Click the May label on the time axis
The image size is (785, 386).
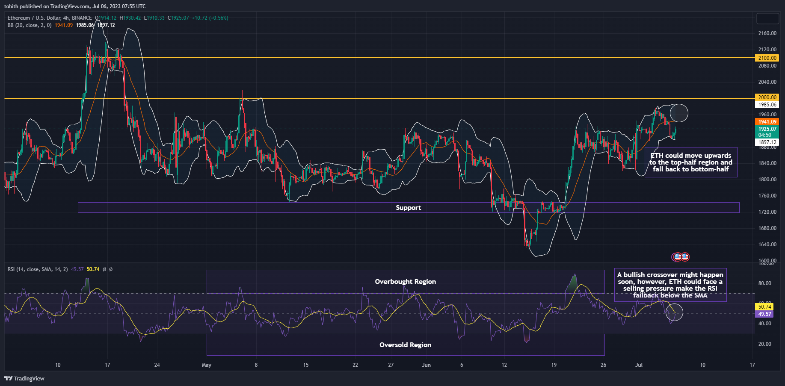click(x=207, y=365)
